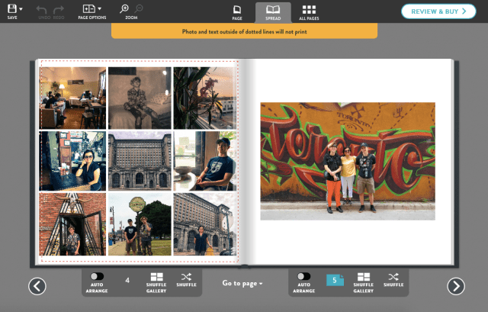Click the Save floppy disk icon

11,8
